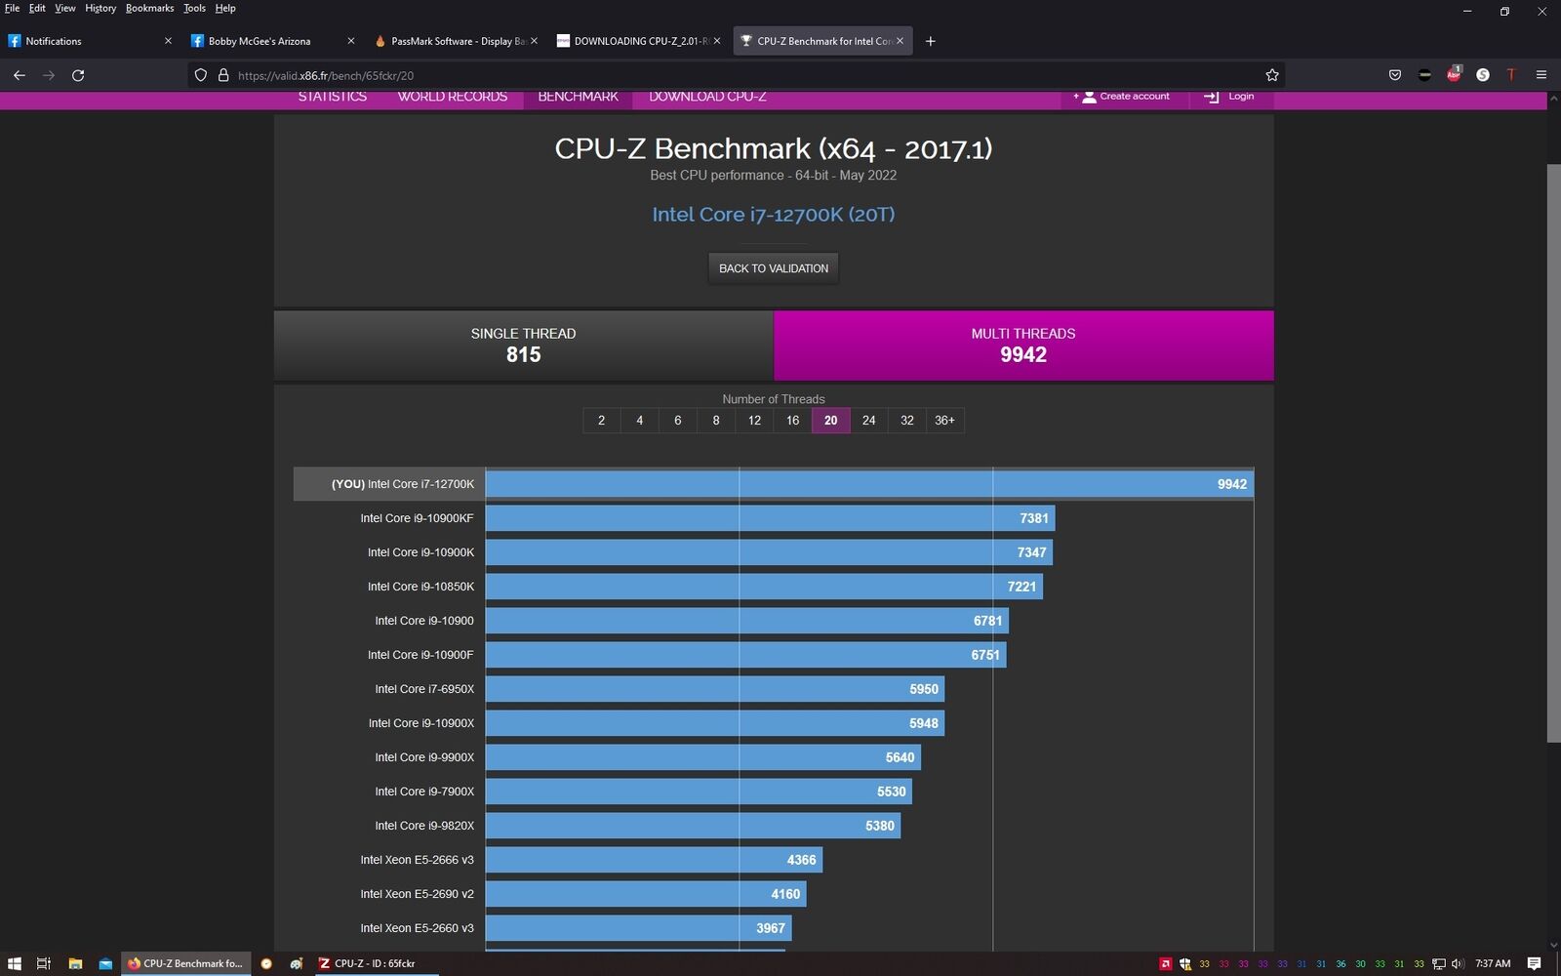1561x976 pixels.
Task: Open the round clock taskbar app
Action: (266, 963)
